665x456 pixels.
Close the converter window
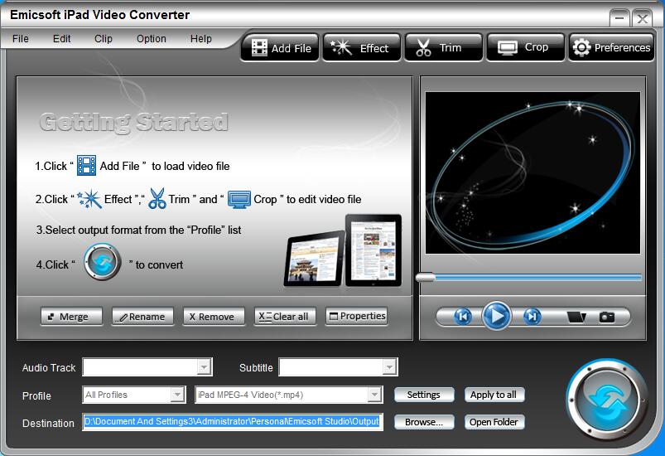point(642,18)
